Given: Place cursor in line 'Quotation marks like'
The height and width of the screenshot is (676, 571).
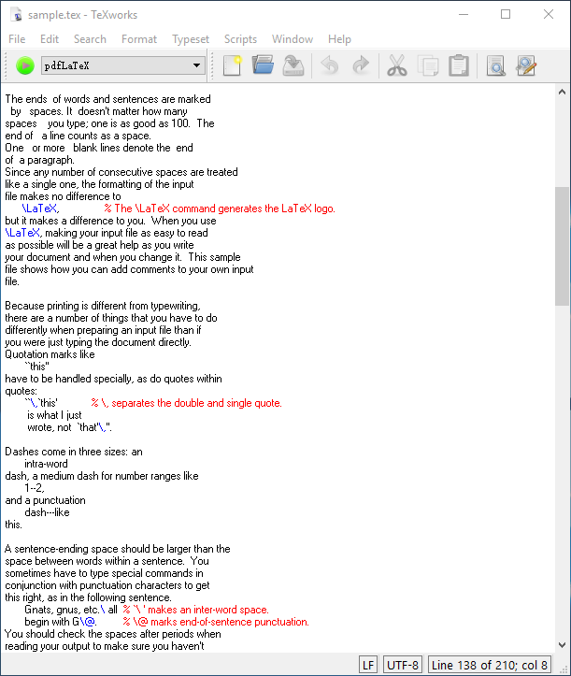Looking at the screenshot, I should pos(50,354).
